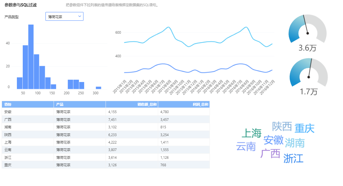This screenshot has width=343, height=186.
Task: Sort by the 省份 column header
Action: point(8,104)
